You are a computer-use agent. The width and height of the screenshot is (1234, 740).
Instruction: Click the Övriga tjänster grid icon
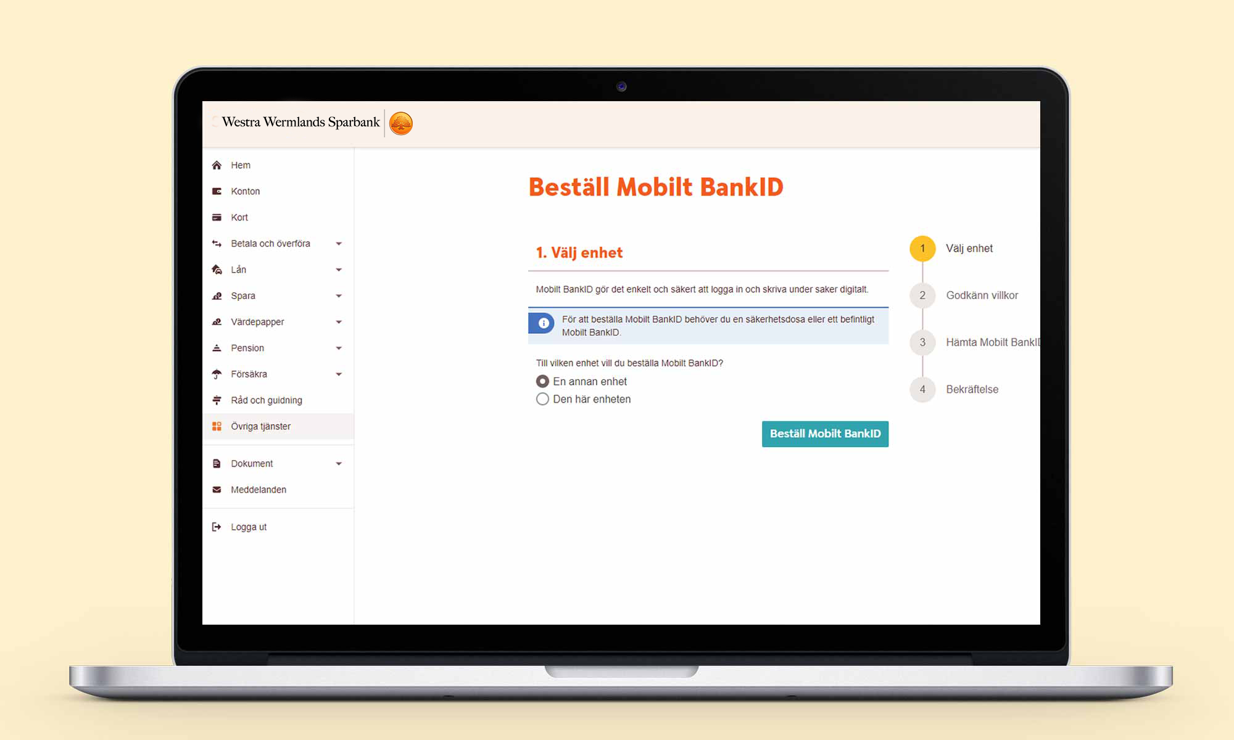[218, 425]
